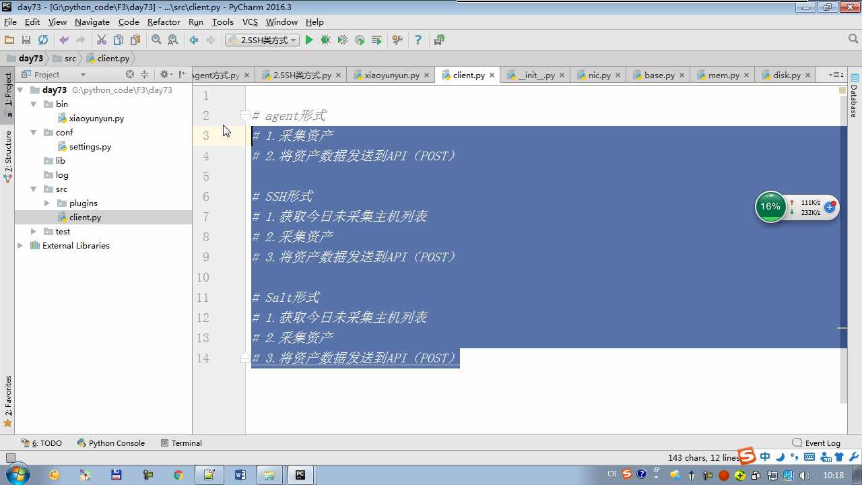Open the File menu
Image resolution: width=862 pixels, height=485 pixels.
[10, 22]
